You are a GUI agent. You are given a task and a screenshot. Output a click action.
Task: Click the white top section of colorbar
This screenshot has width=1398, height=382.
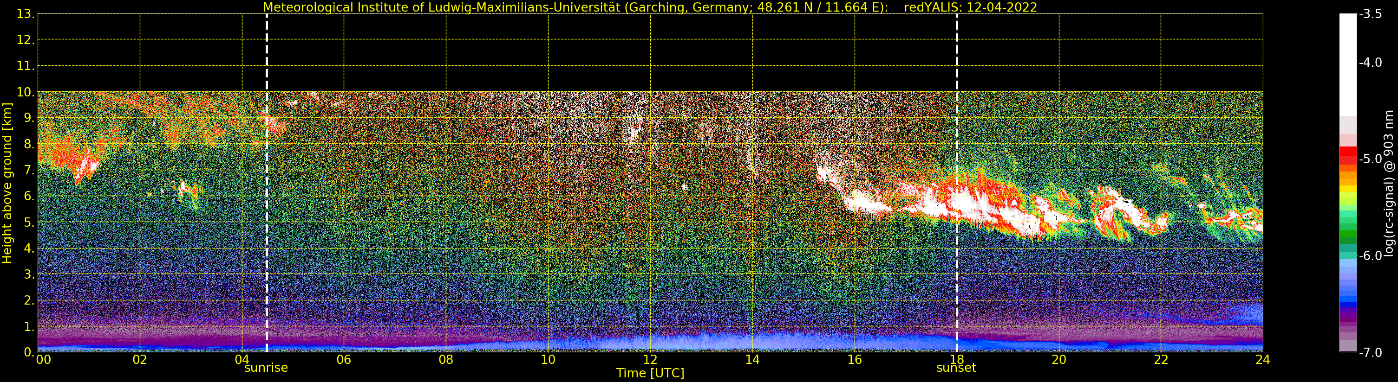1348,65
